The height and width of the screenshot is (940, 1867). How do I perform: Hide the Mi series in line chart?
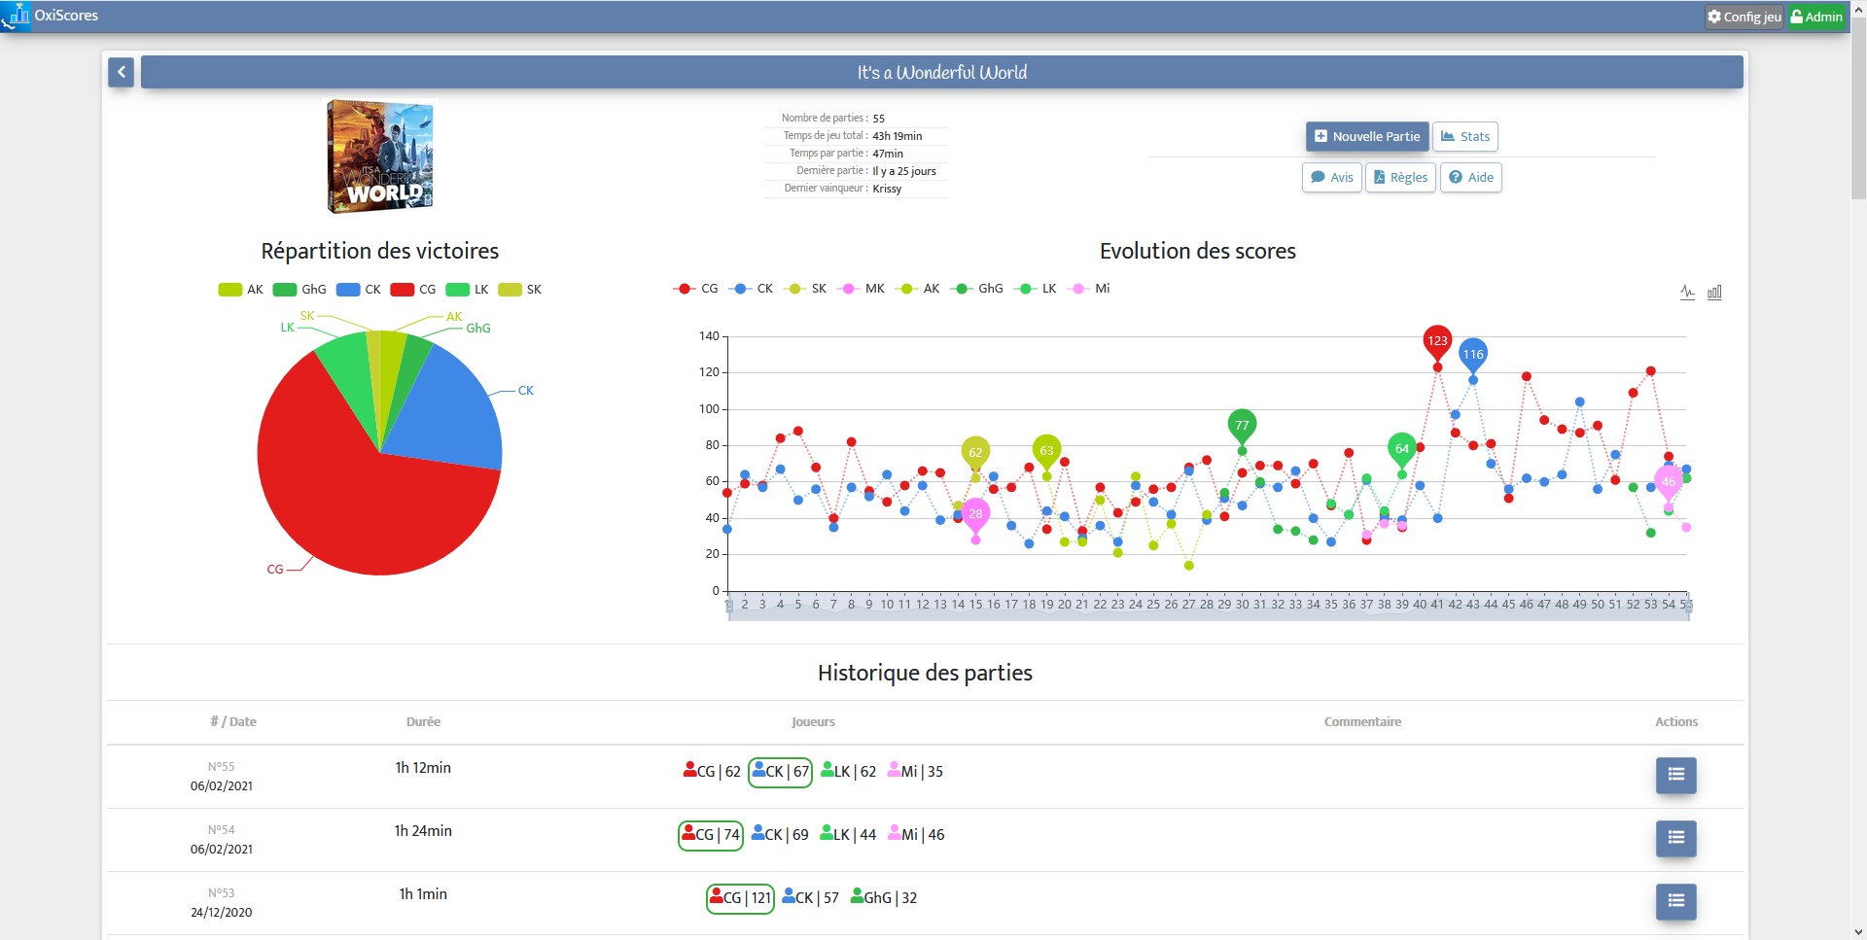(1089, 289)
